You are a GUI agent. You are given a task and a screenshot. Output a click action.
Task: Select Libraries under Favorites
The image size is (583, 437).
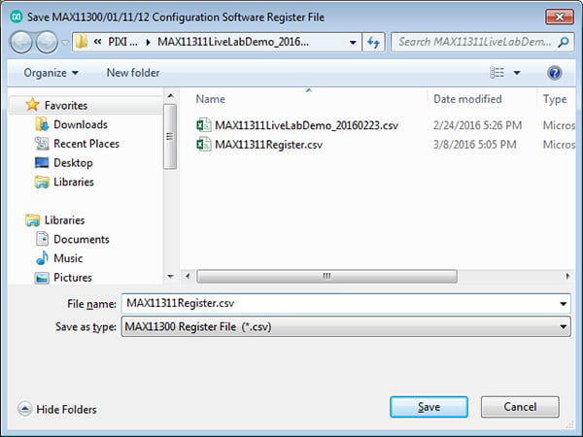point(74,183)
